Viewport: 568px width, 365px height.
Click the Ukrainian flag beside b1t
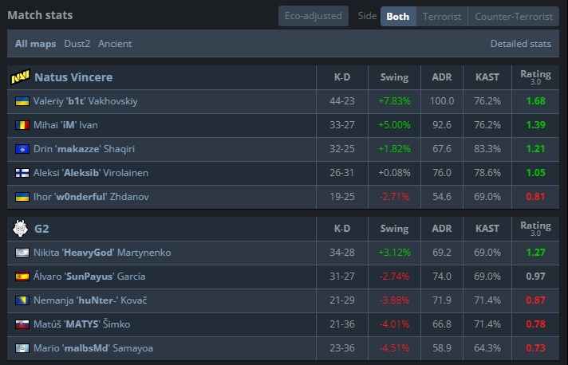point(22,101)
